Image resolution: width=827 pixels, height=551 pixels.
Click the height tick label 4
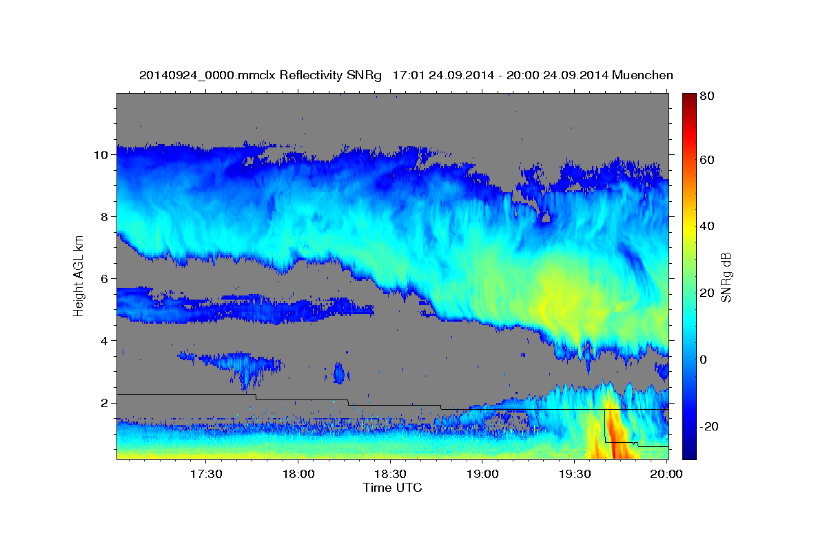[105, 341]
